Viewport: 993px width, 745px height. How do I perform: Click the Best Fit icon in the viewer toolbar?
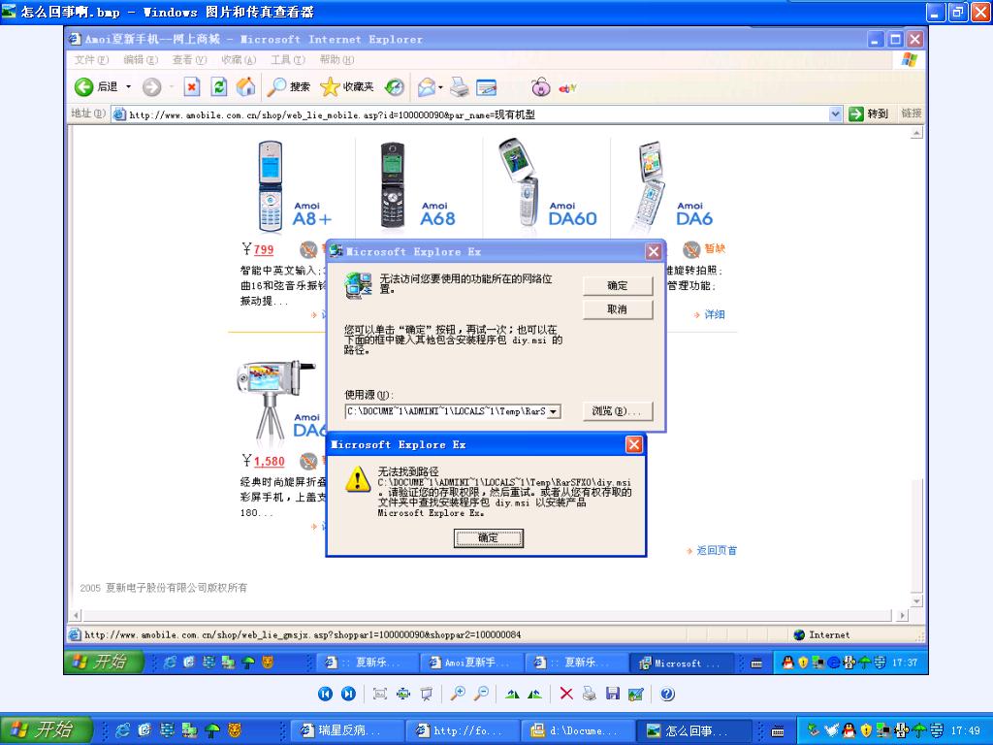[380, 694]
